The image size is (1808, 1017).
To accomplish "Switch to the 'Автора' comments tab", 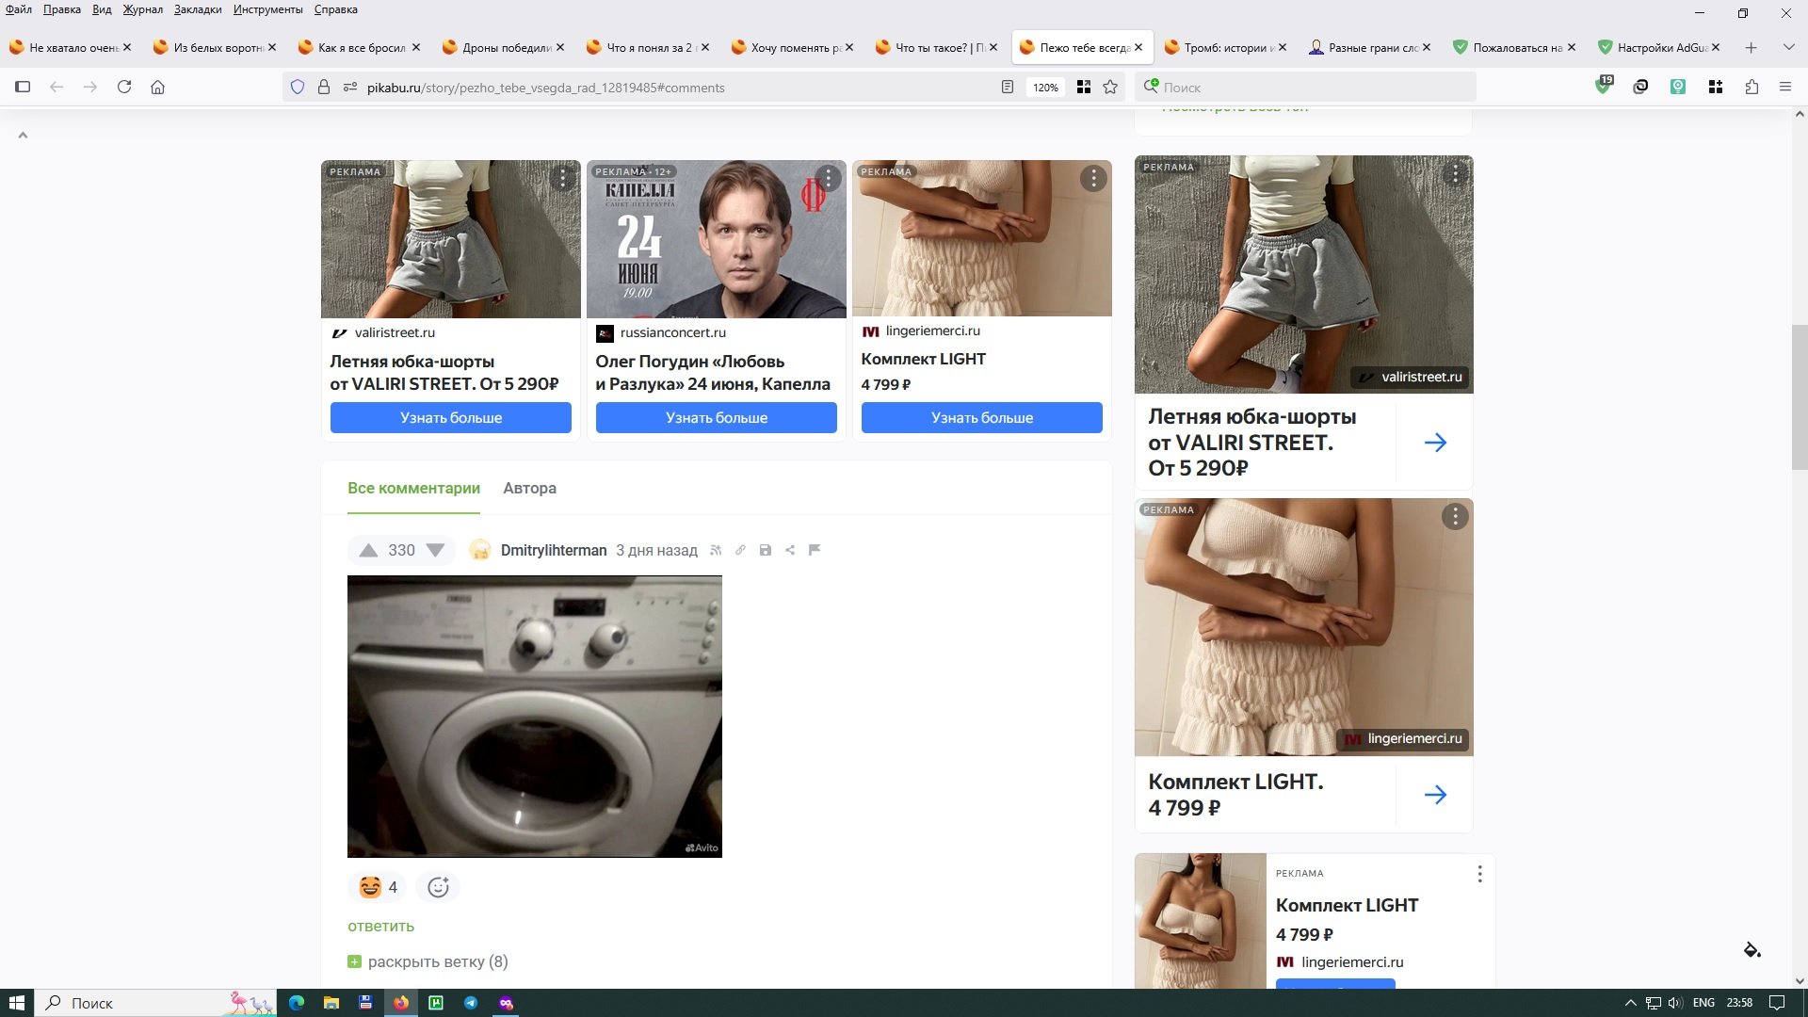I will point(529,488).
